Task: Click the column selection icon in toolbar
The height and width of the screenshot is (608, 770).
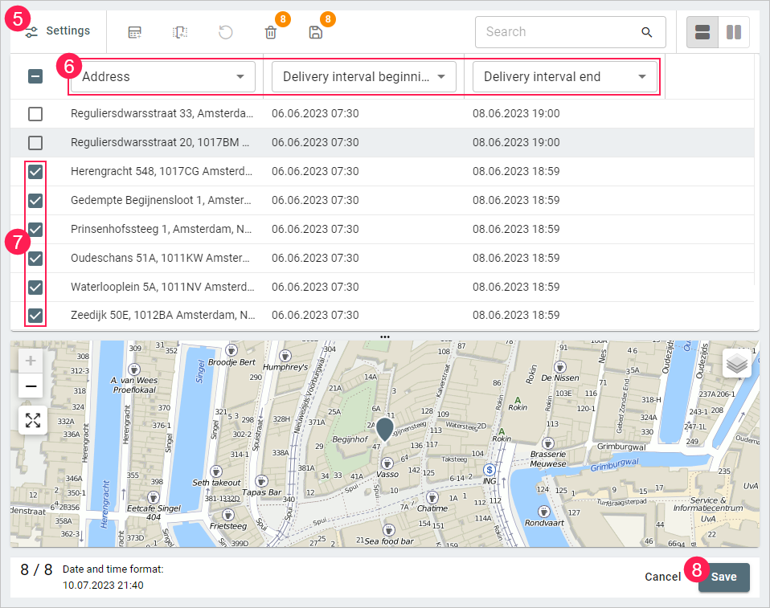Action: (x=180, y=32)
